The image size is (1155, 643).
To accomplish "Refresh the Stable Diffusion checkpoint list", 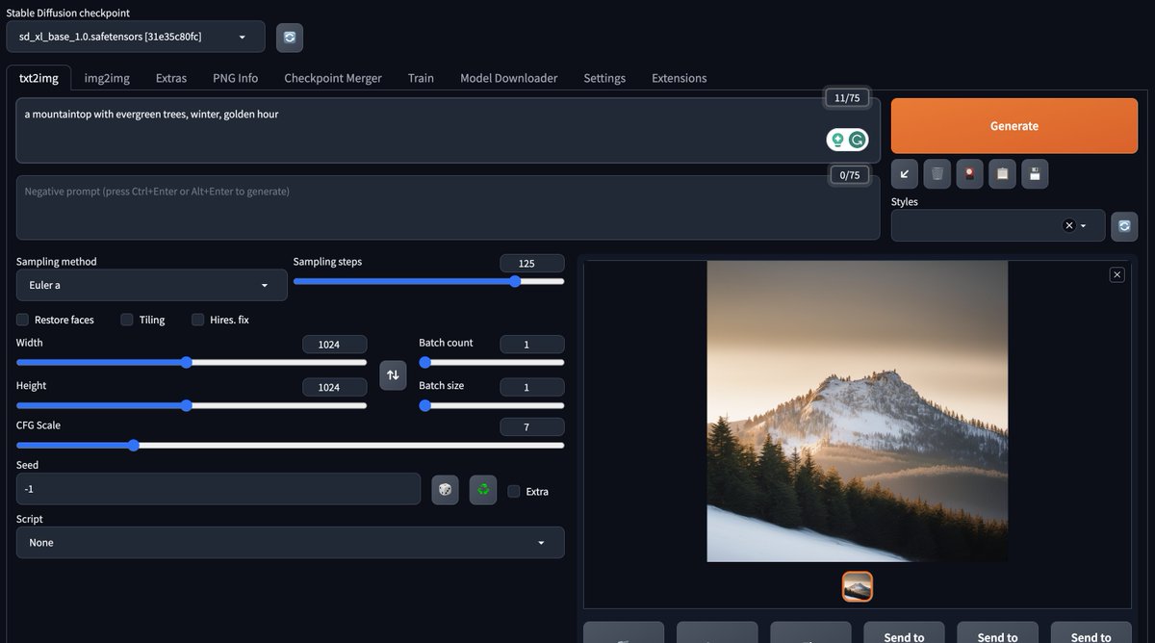I will [289, 36].
